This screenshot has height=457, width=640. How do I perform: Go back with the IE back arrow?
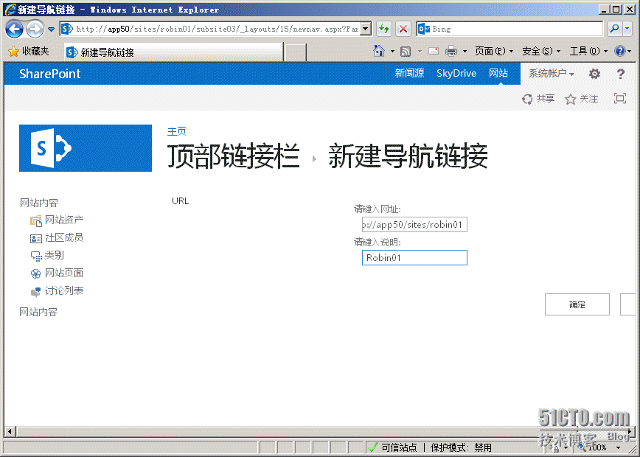click(15, 29)
